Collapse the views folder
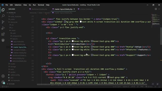Viewport: 162px width, 91px height. [13, 30]
